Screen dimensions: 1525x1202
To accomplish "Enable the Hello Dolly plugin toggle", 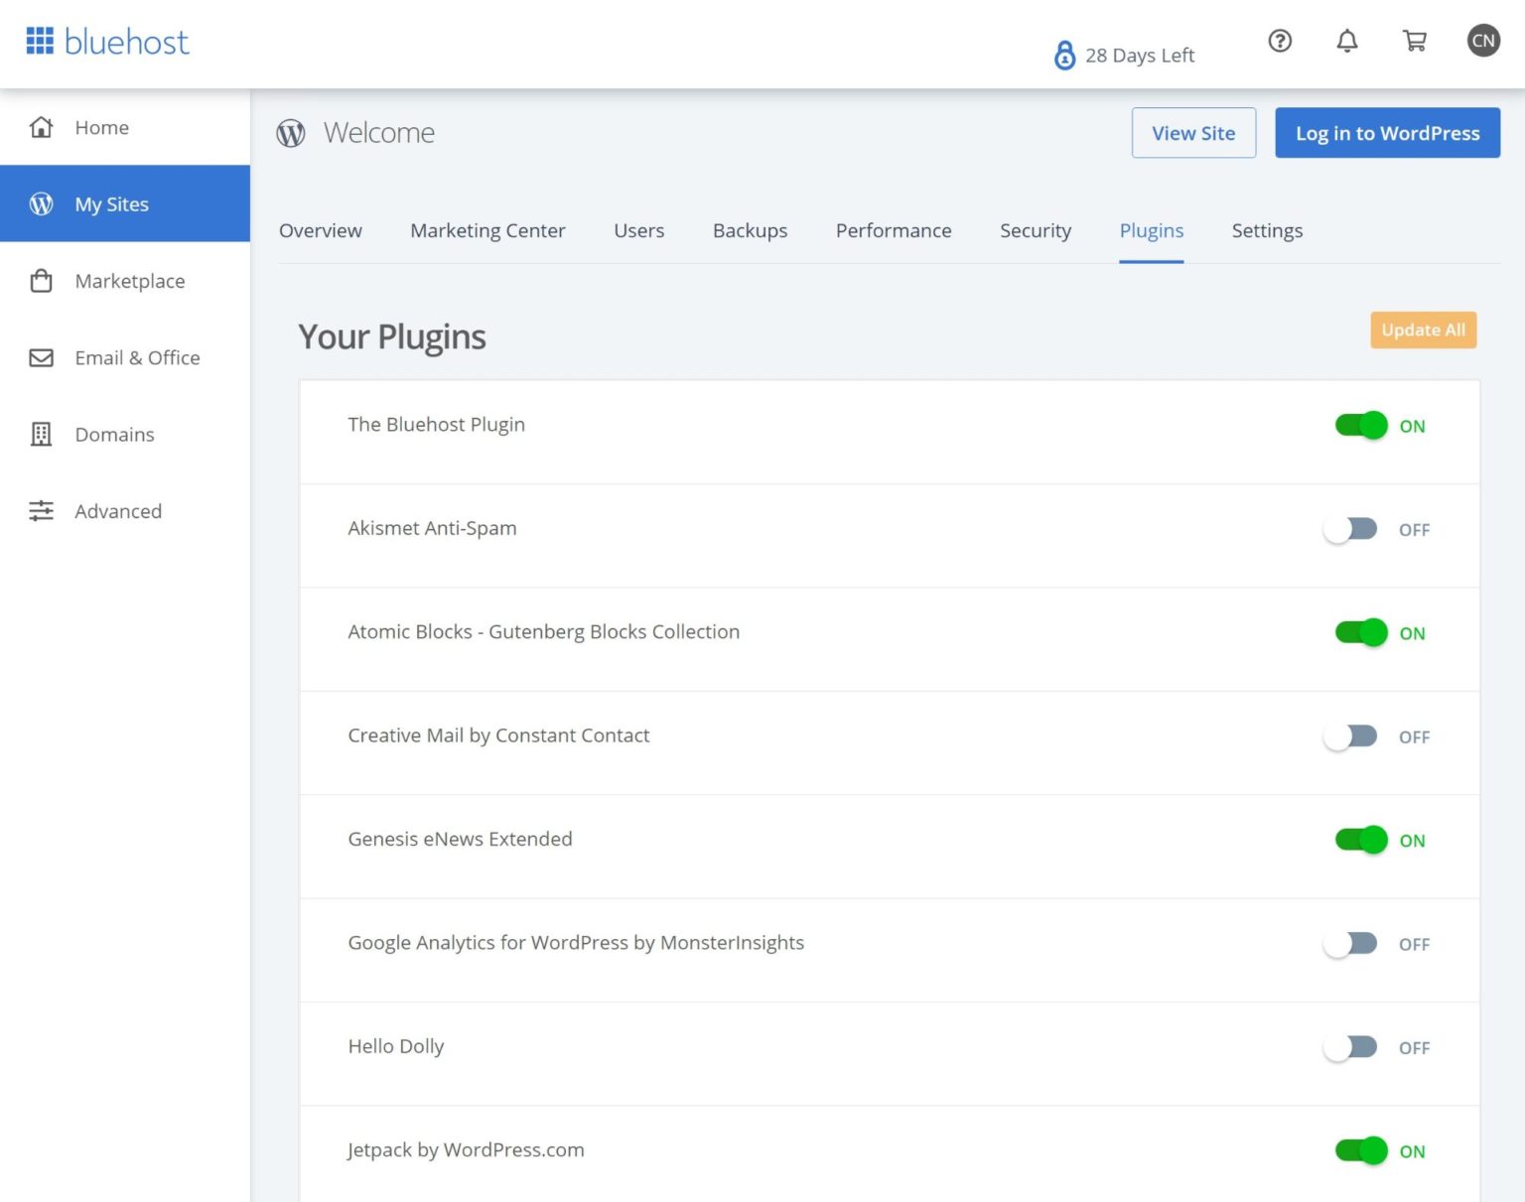I will (x=1350, y=1047).
